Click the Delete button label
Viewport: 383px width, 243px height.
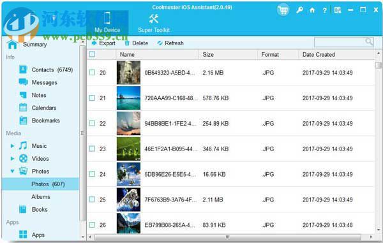point(140,43)
